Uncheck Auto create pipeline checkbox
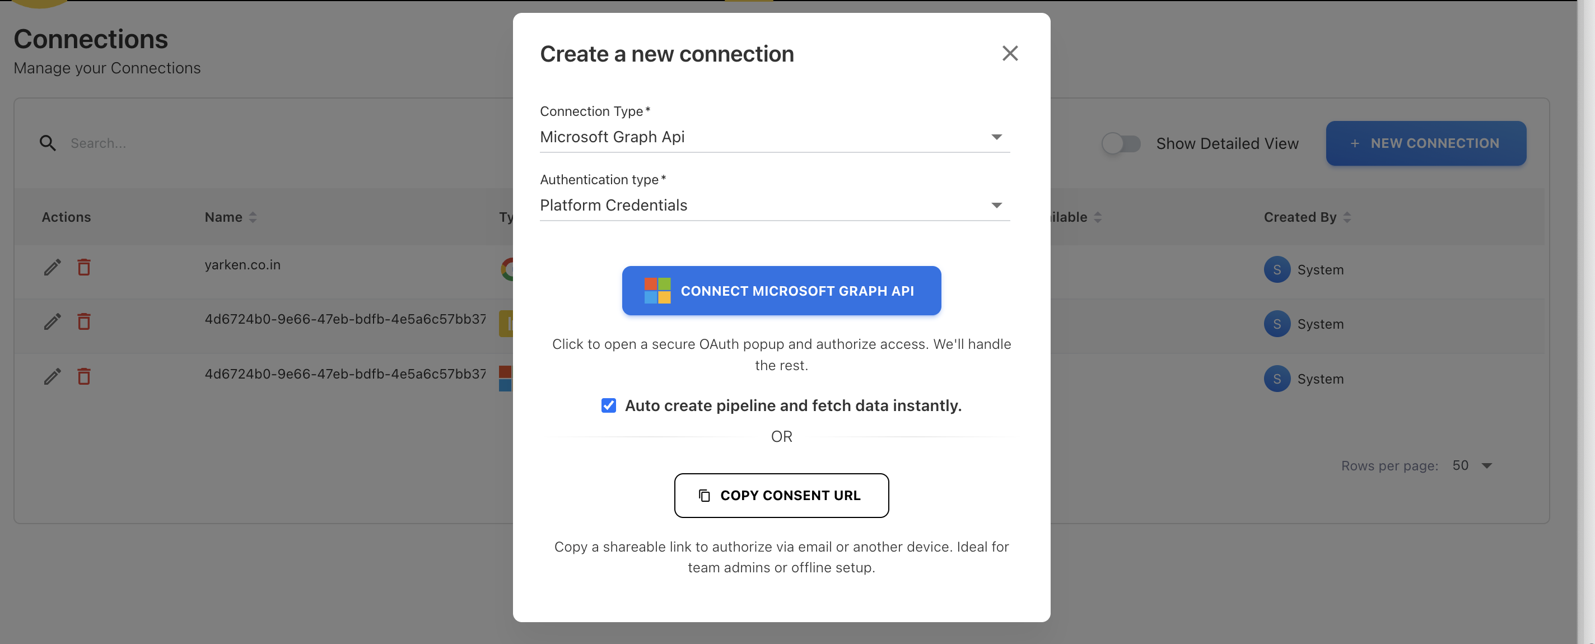This screenshot has height=644, width=1595. click(x=609, y=405)
